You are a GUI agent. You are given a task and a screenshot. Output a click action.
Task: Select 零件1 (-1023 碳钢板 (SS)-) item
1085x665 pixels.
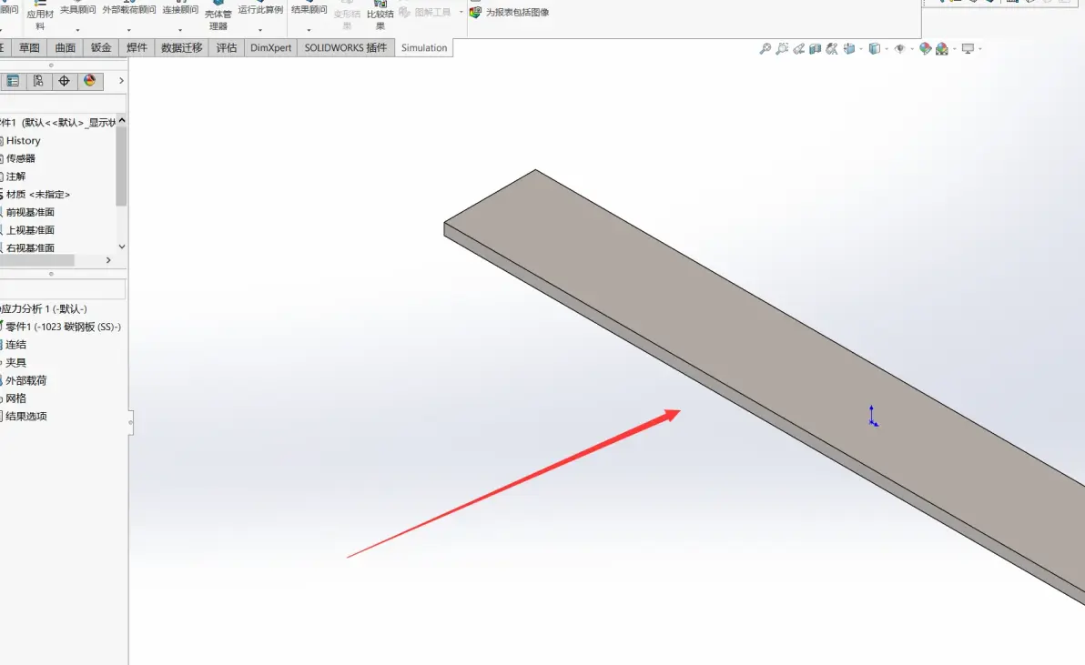click(62, 327)
